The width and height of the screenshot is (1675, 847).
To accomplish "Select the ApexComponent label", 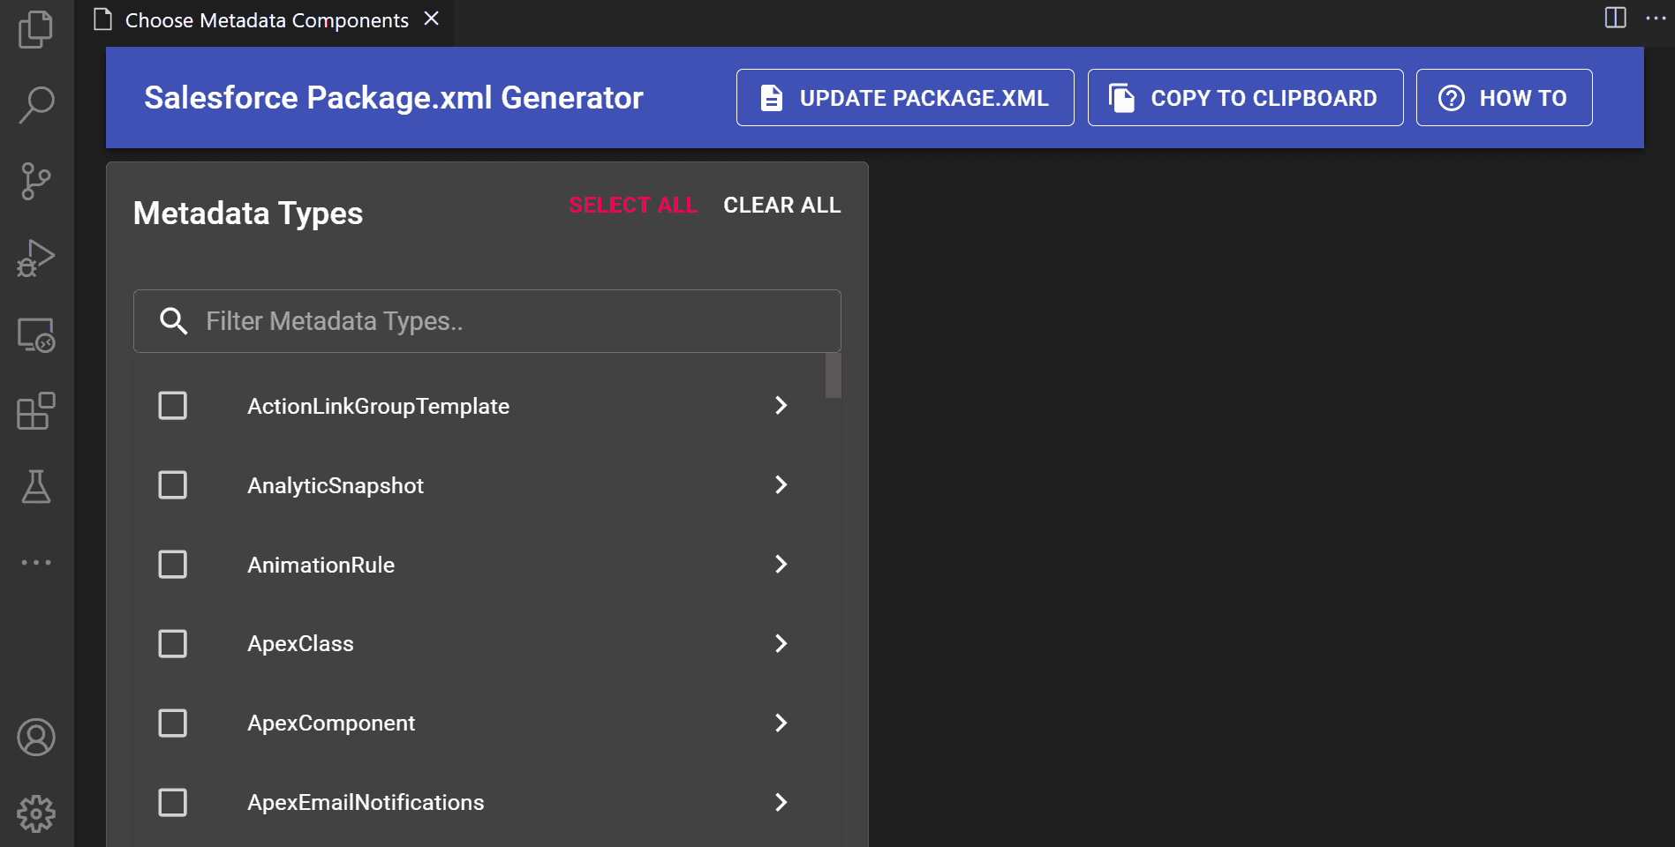I will (x=331, y=723).
